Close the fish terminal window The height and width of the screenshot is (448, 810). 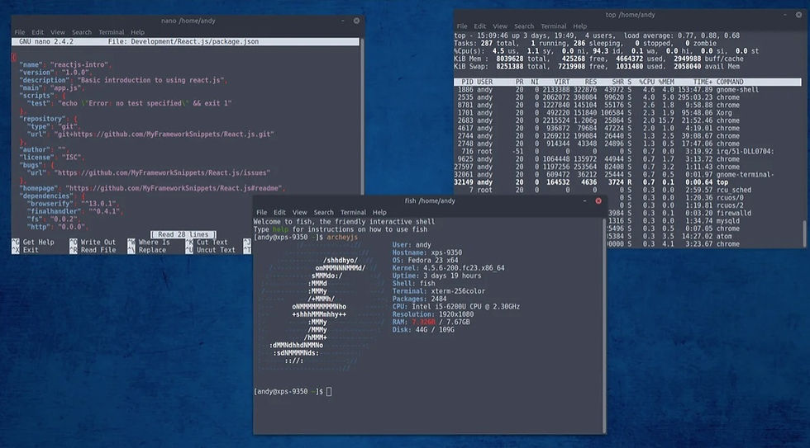(598, 200)
